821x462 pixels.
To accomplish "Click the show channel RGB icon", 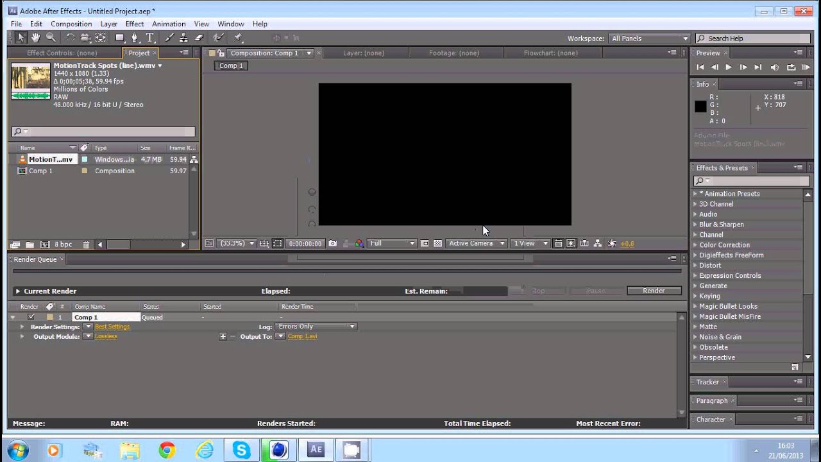I will (359, 244).
